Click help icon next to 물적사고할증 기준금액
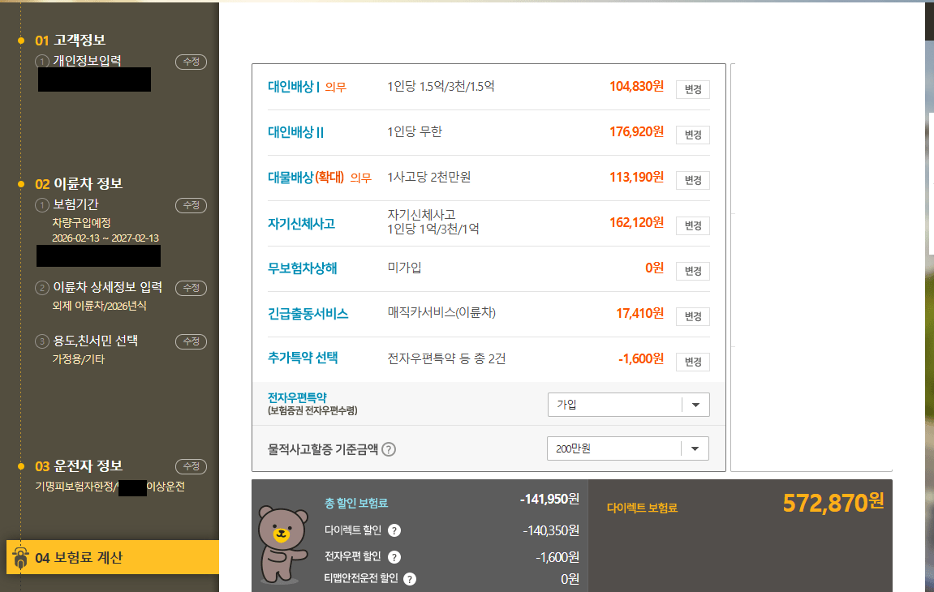The width and height of the screenshot is (934, 592). (389, 449)
